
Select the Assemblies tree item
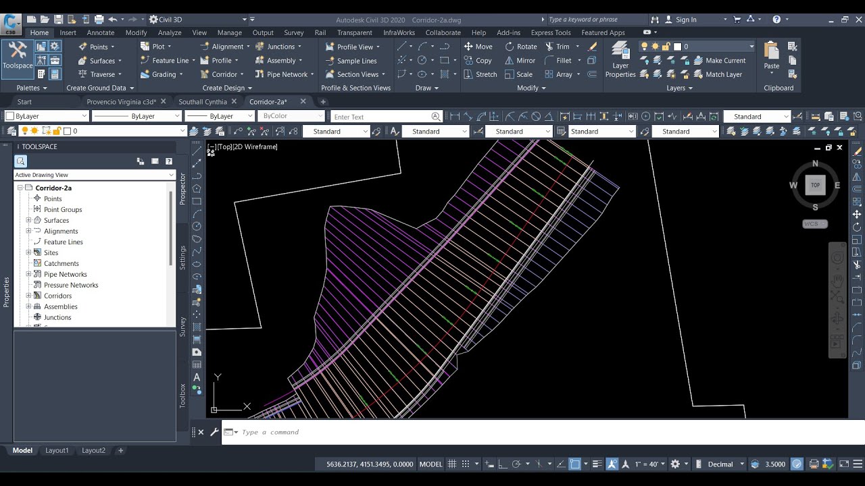point(60,306)
